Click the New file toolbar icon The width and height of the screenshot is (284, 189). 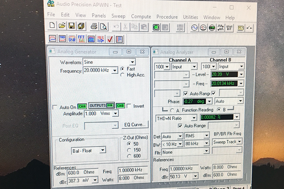(x=52, y=26)
